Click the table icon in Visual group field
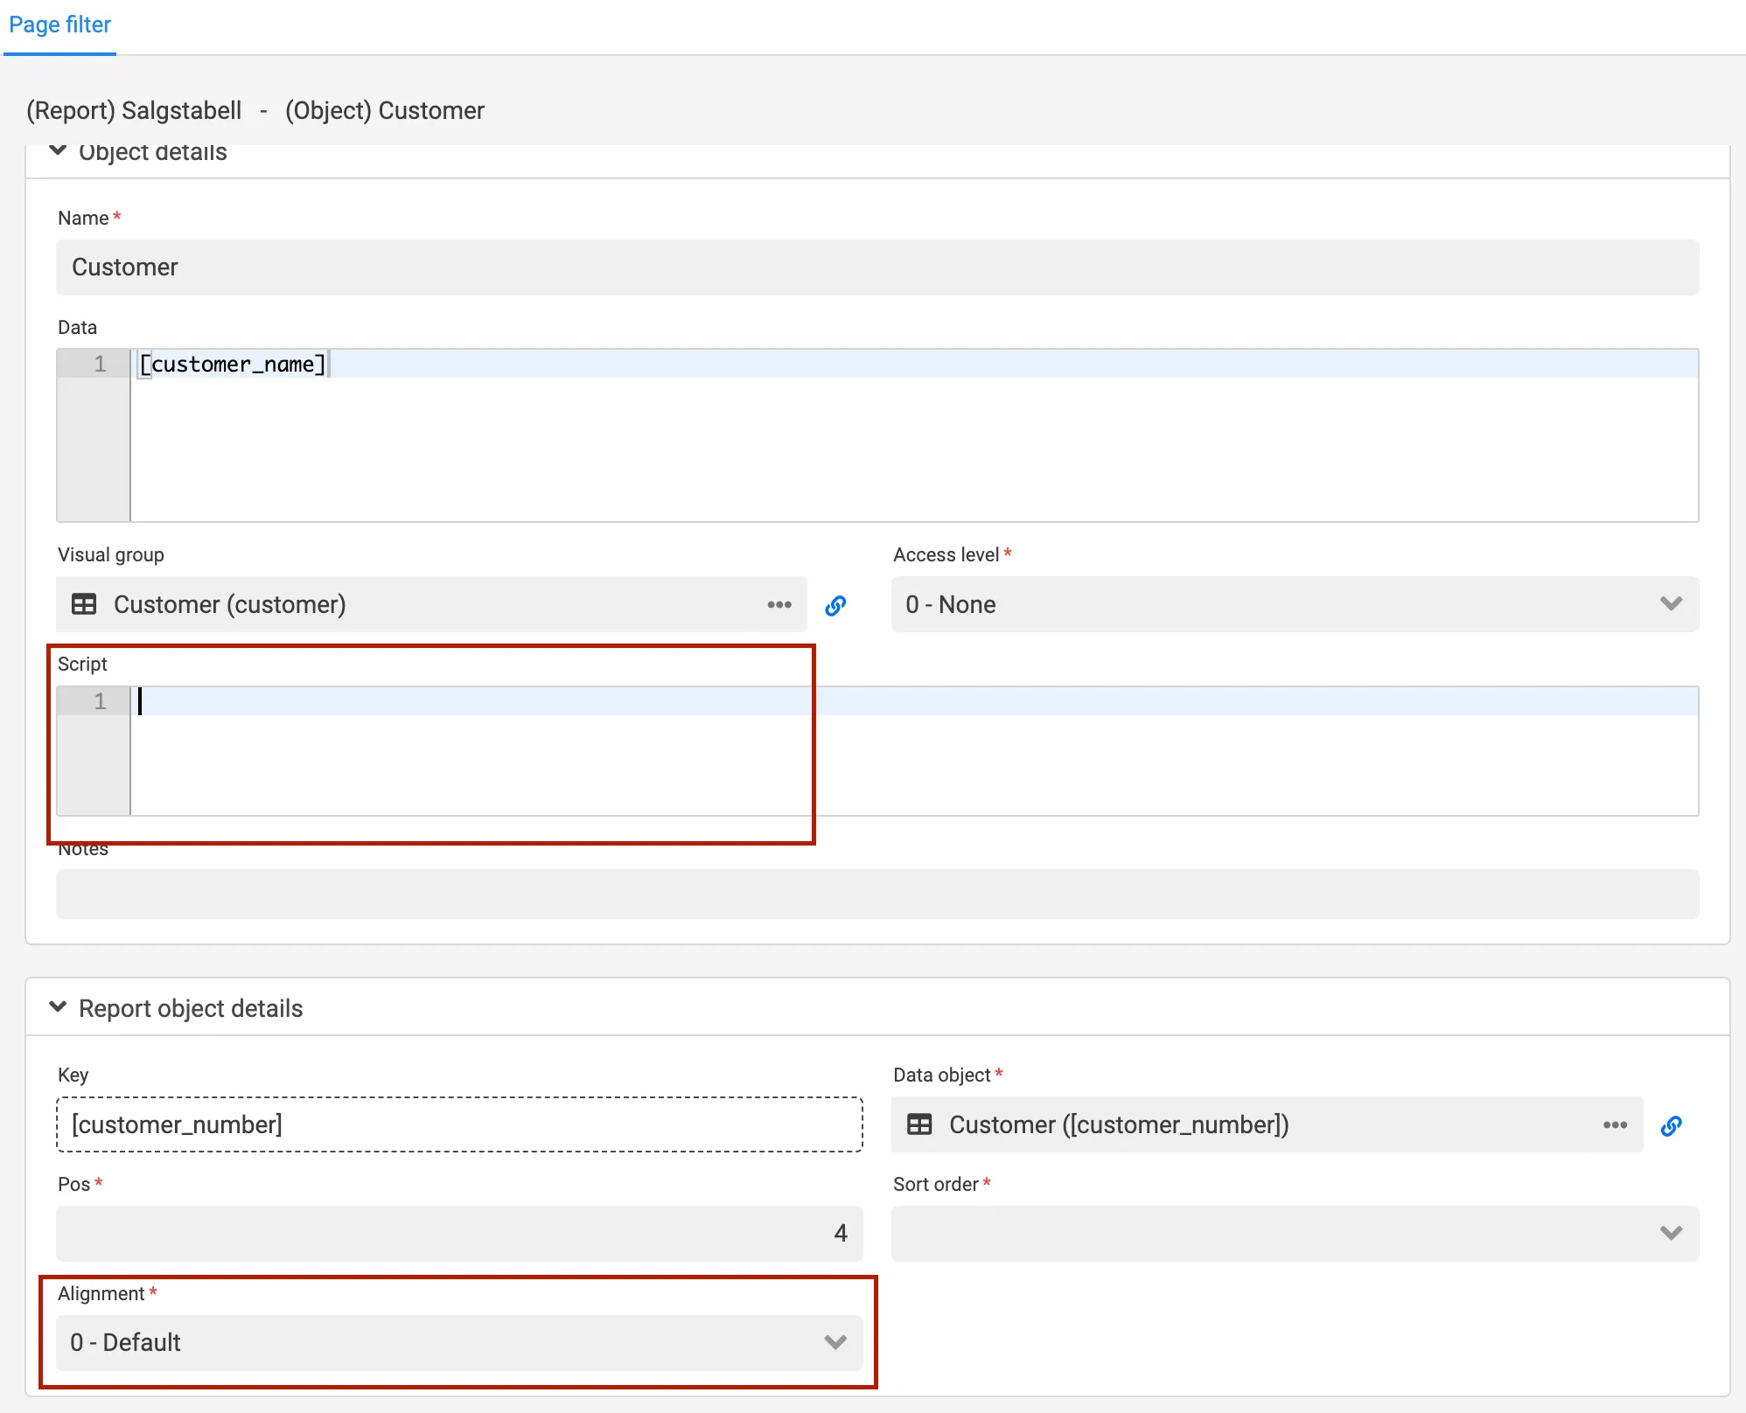Viewport: 1746px width, 1413px height. click(84, 604)
